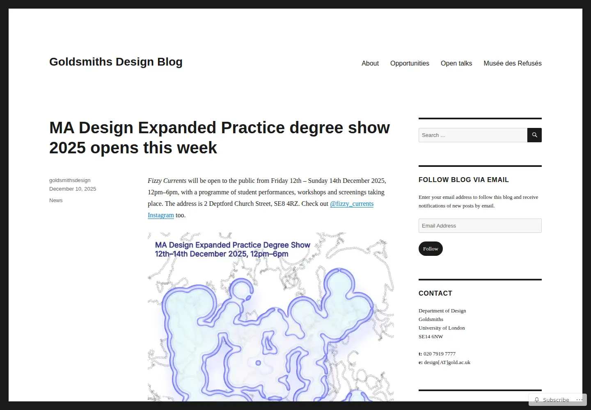Go to Open talks page
The width and height of the screenshot is (591, 410).
click(456, 63)
